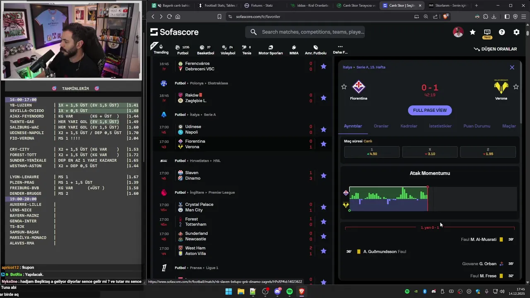The height and width of the screenshot is (298, 530).
Task: Switch to the Maçlar tab
Action: coord(509,126)
